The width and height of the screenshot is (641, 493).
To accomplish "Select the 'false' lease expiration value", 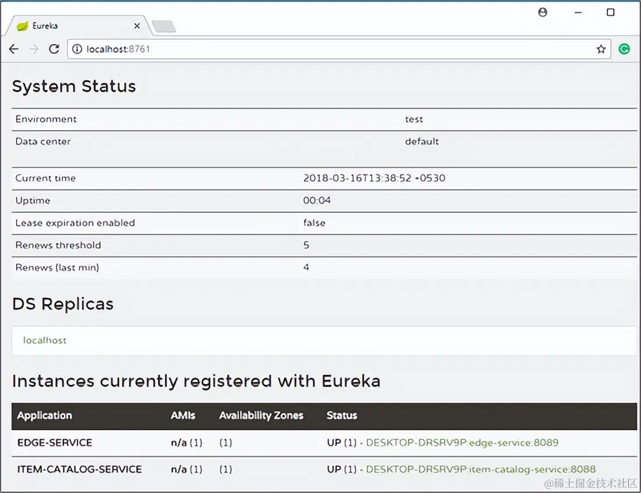I will [x=314, y=223].
